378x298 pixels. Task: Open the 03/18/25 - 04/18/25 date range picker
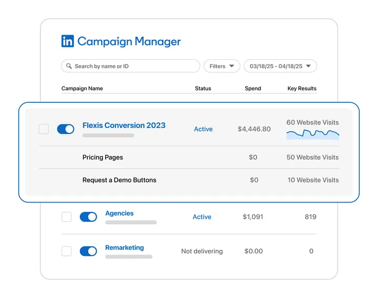(x=280, y=66)
